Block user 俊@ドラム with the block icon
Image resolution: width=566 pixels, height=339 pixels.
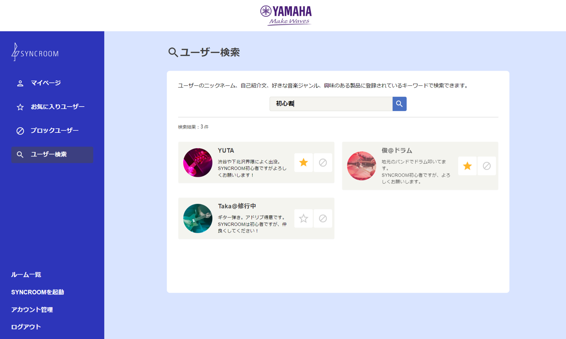487,166
